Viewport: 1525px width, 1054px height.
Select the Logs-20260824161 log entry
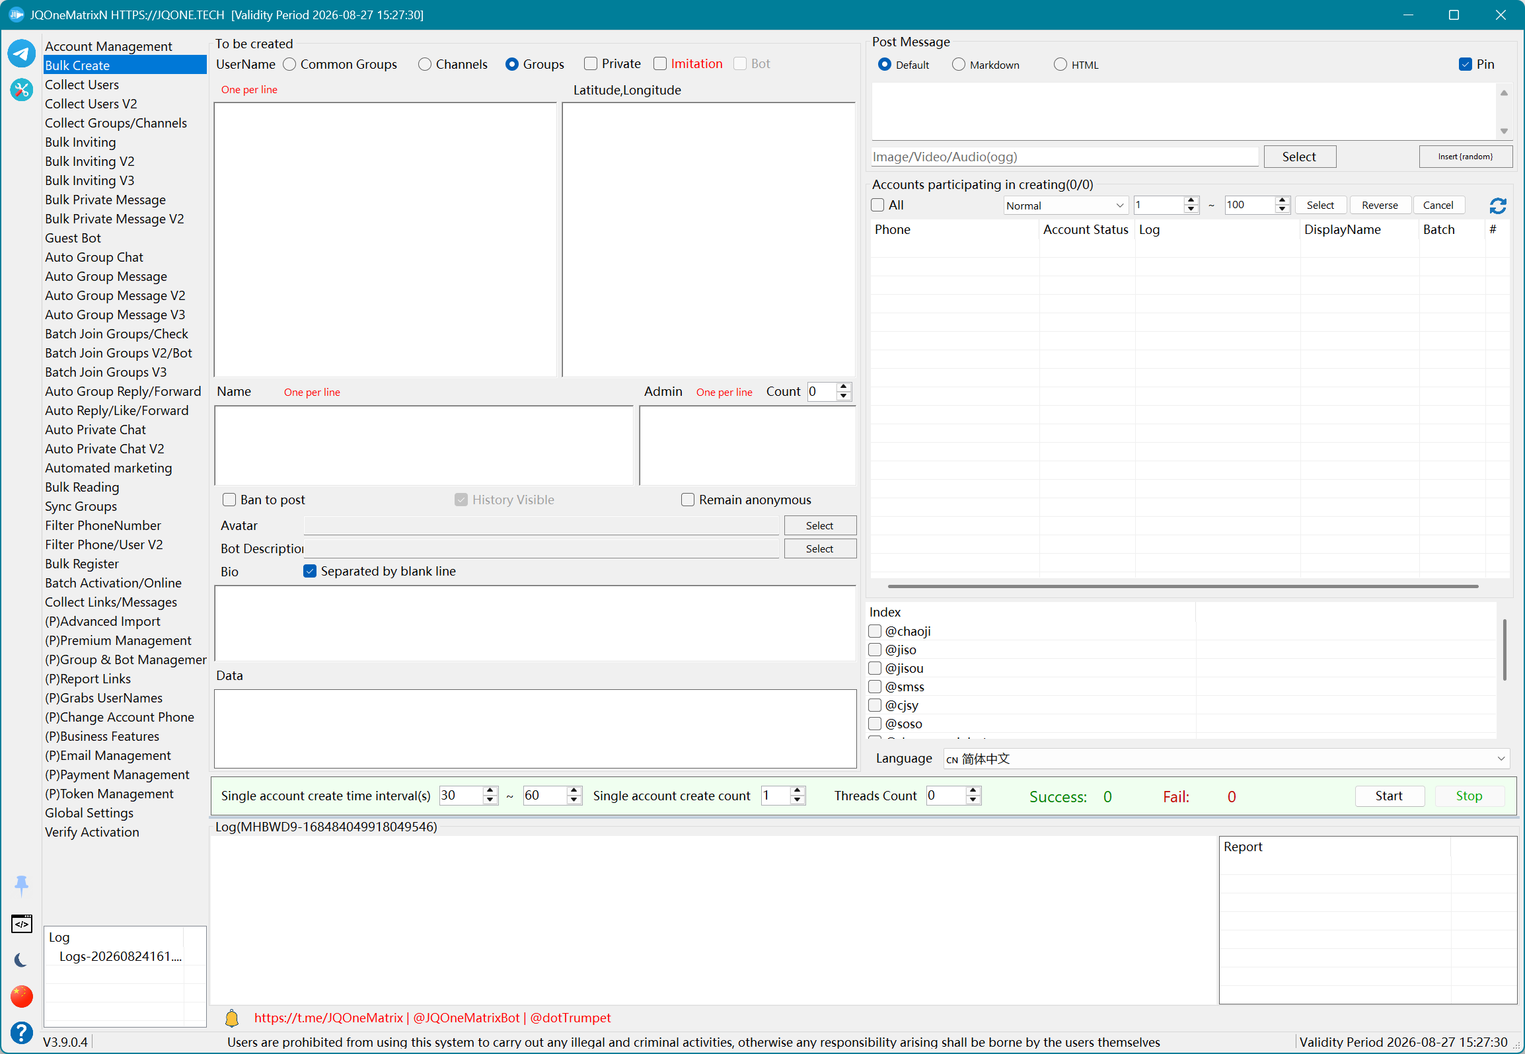(x=120, y=956)
